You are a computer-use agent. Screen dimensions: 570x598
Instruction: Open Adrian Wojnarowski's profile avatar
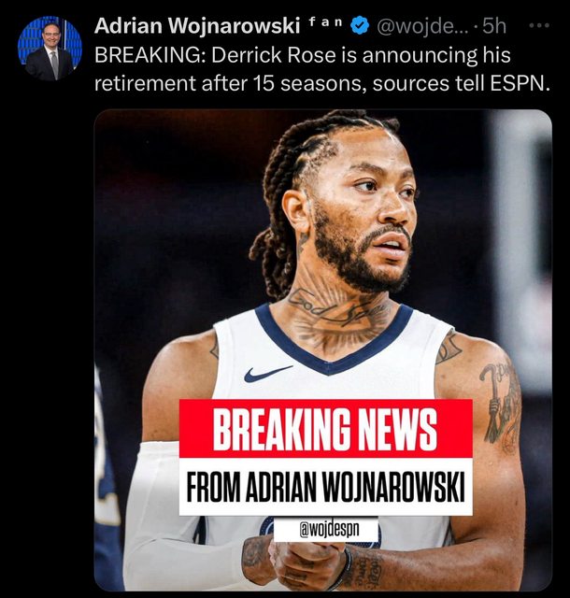click(50, 48)
